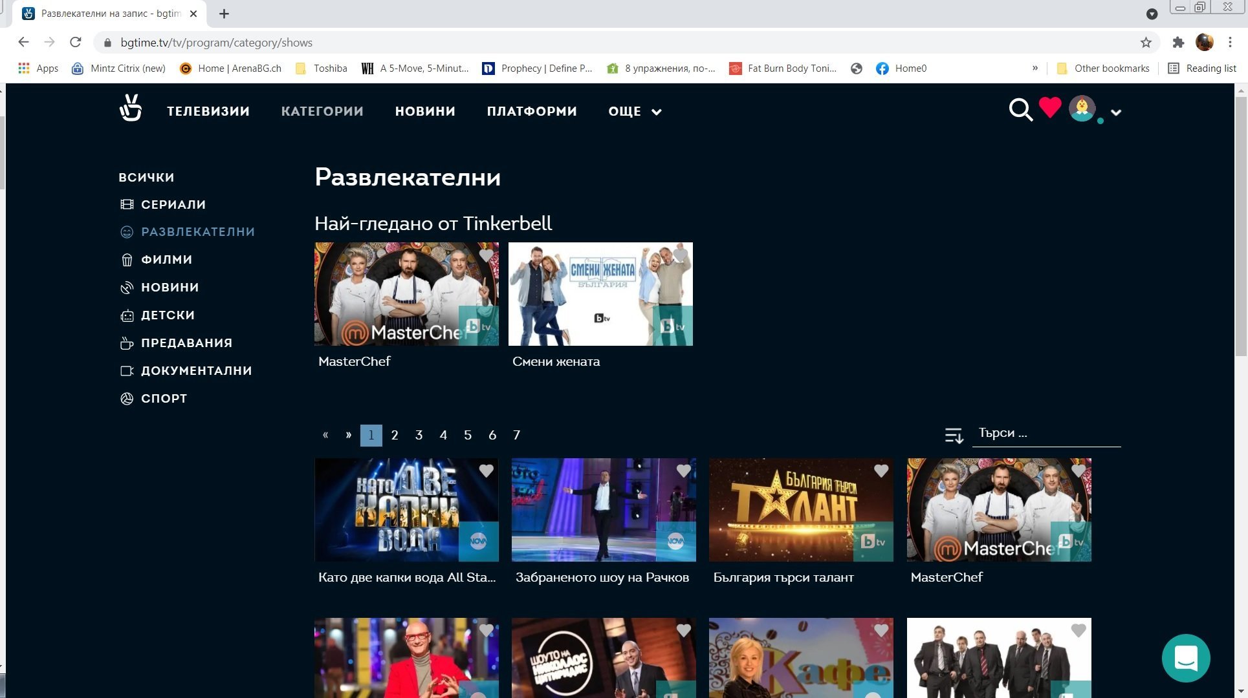Click the bgtime logo icon
1248x698 pixels.
click(131, 109)
